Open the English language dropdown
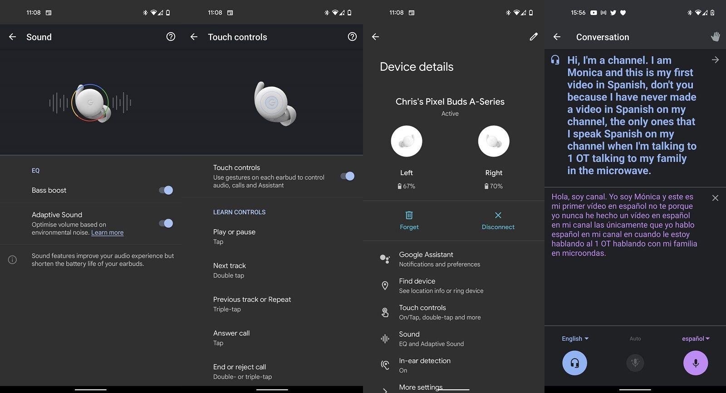The height and width of the screenshot is (393, 726). tap(575, 339)
